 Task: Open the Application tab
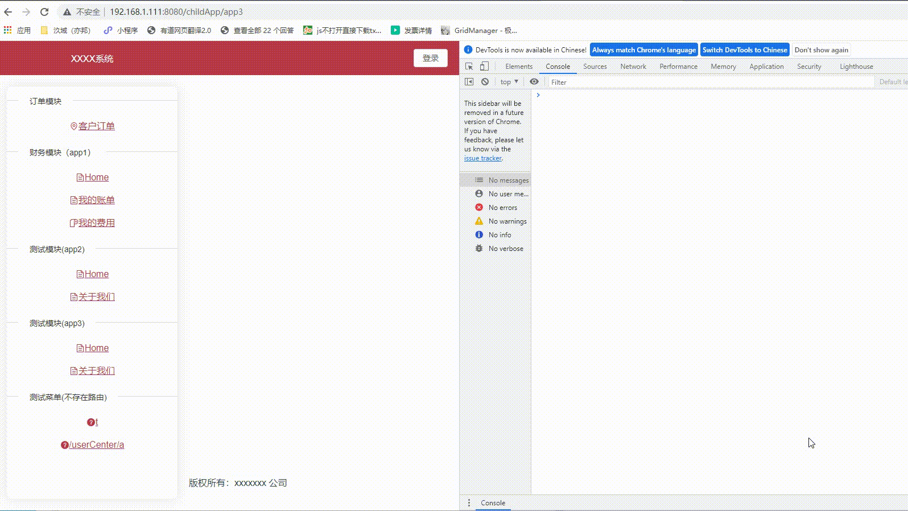[x=766, y=67]
